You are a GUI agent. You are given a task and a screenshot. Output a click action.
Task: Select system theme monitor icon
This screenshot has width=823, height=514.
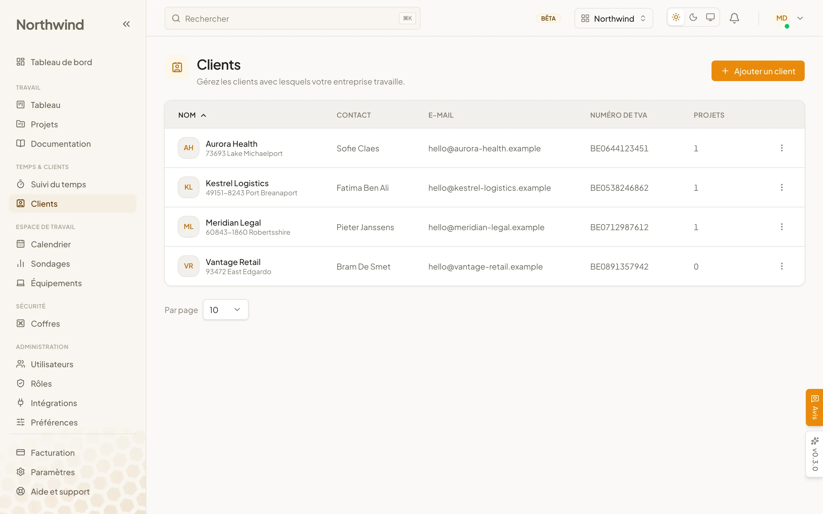[710, 17]
